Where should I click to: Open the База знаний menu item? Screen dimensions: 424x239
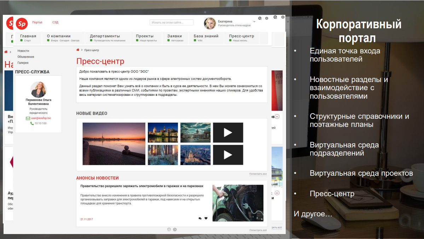point(206,38)
